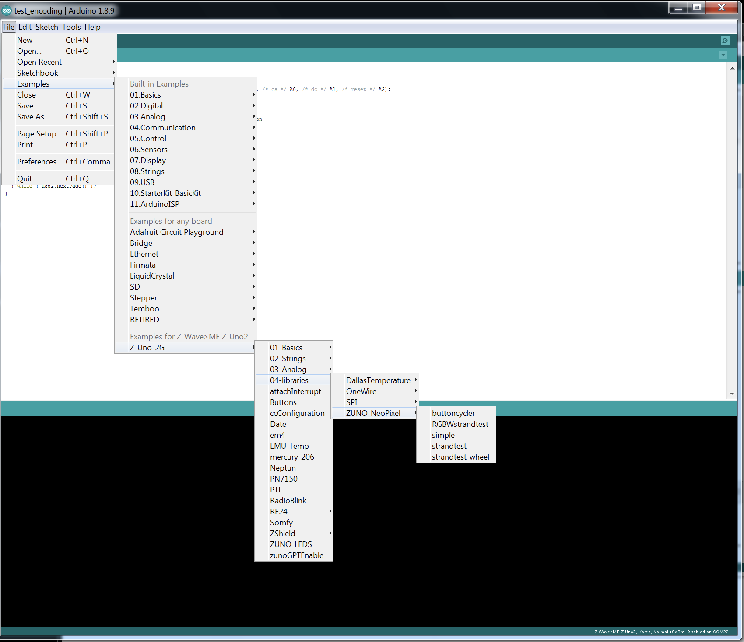This screenshot has width=744, height=642.
Task: Choose Close in the File menu
Action: [x=59, y=94]
